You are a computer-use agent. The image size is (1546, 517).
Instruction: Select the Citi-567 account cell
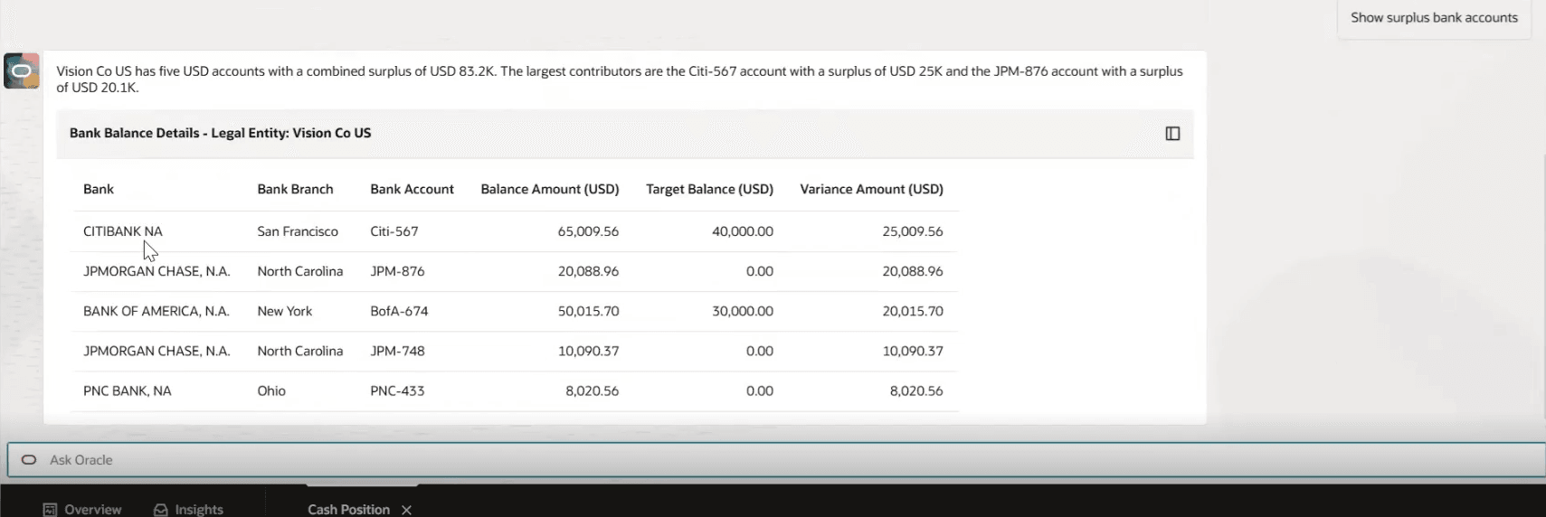(394, 231)
